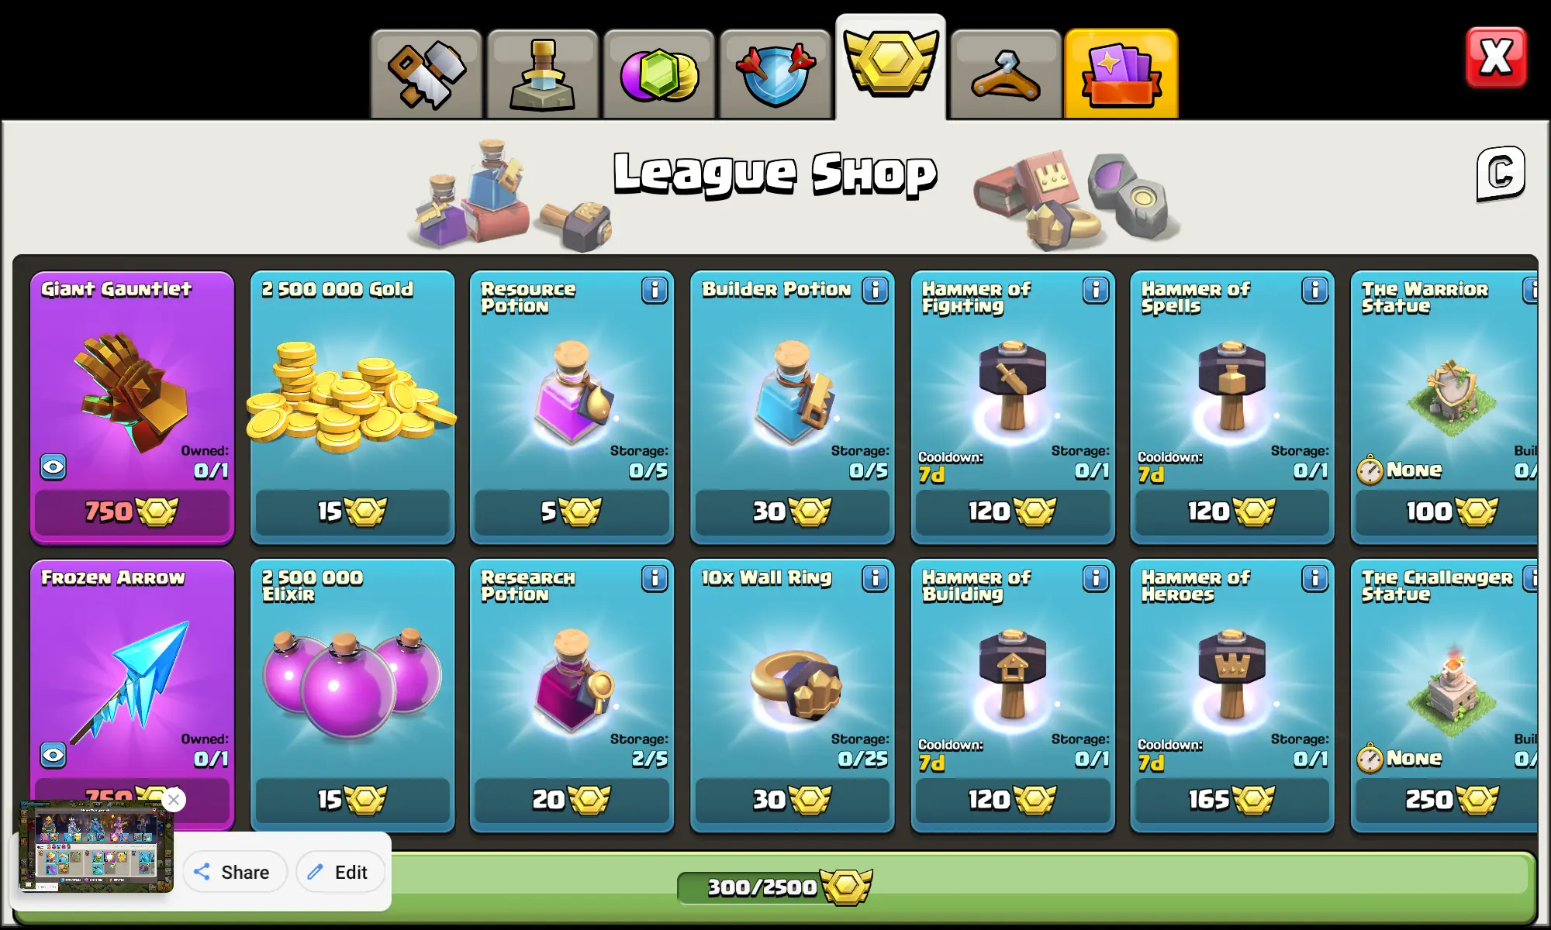Open the gems and gold resources tab
Image resolution: width=1551 pixels, height=930 pixels.
point(659,74)
